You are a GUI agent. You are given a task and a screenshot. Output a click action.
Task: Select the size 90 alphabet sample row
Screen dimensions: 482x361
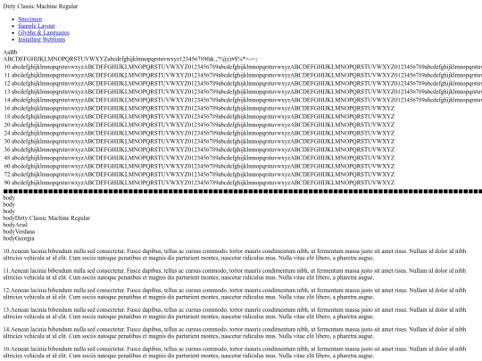(x=199, y=183)
